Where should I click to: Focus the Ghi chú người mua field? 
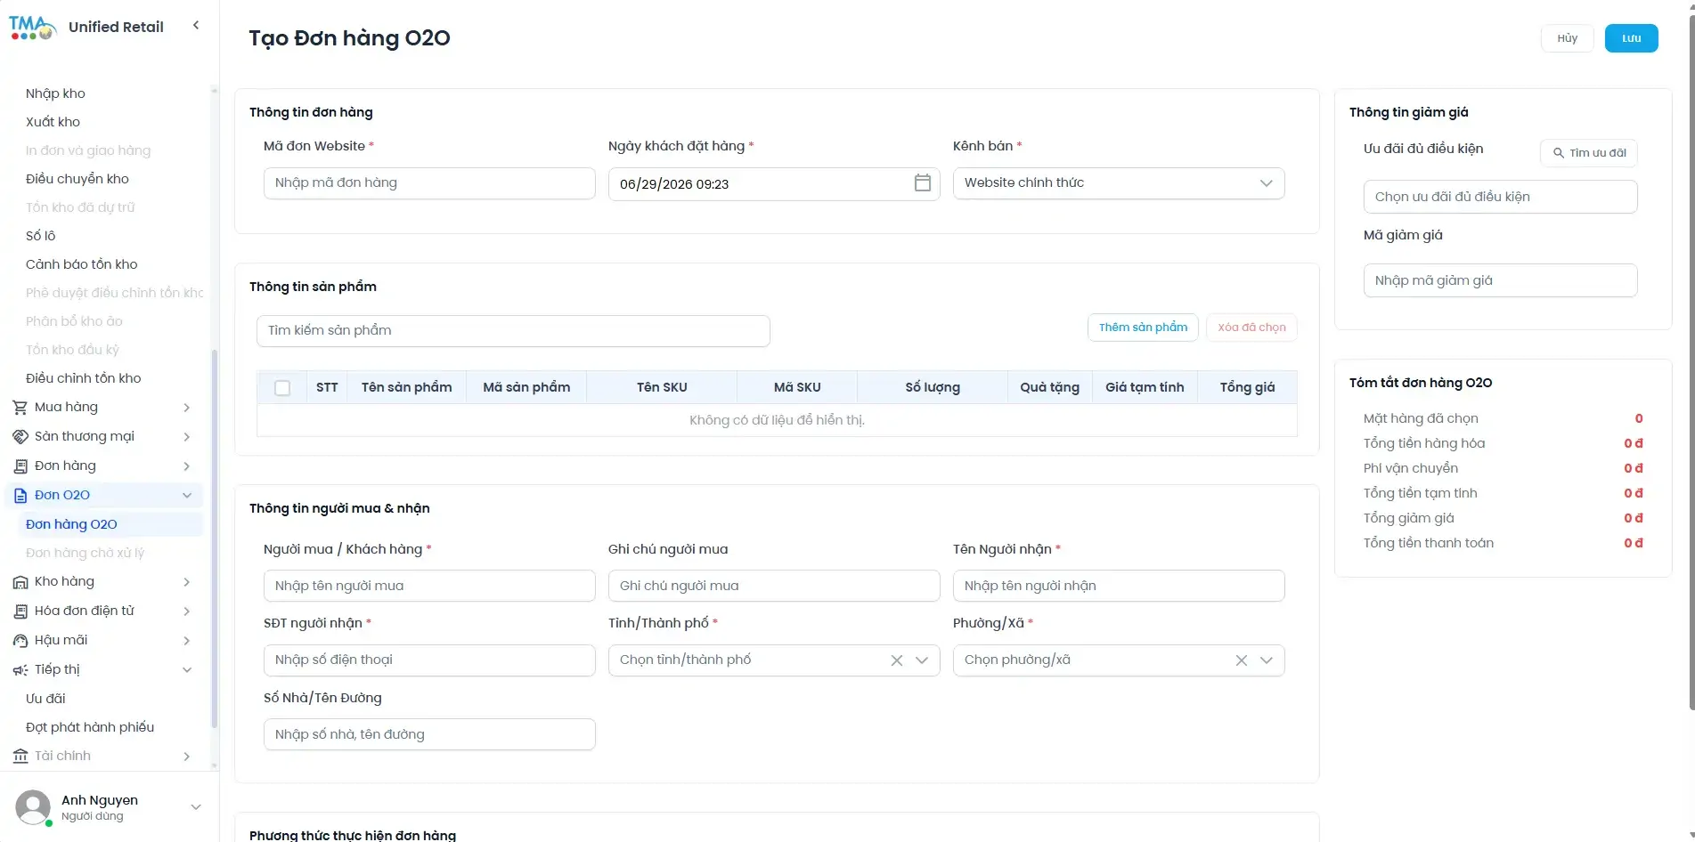[774, 586]
